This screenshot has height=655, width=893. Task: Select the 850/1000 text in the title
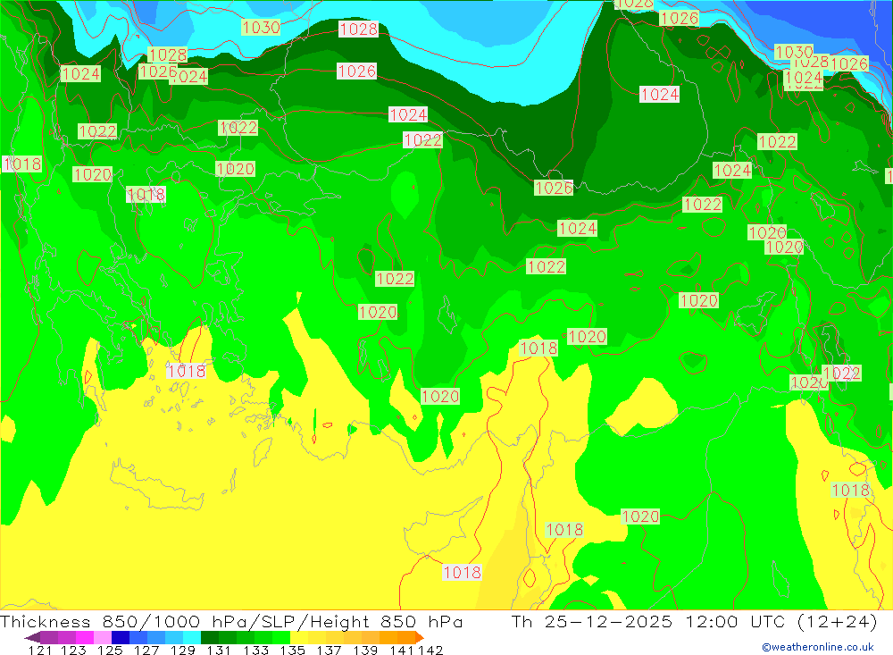(x=151, y=622)
